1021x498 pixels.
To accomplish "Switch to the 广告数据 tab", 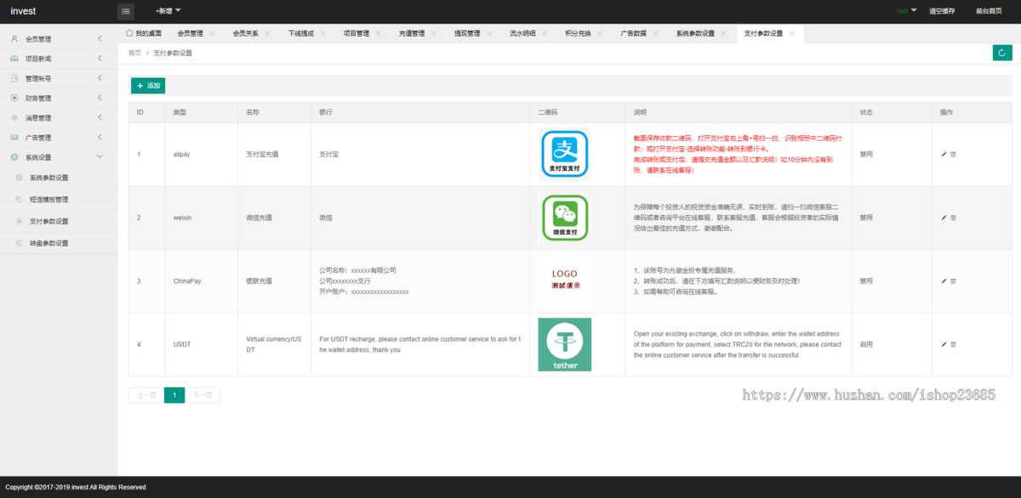I will tap(633, 33).
